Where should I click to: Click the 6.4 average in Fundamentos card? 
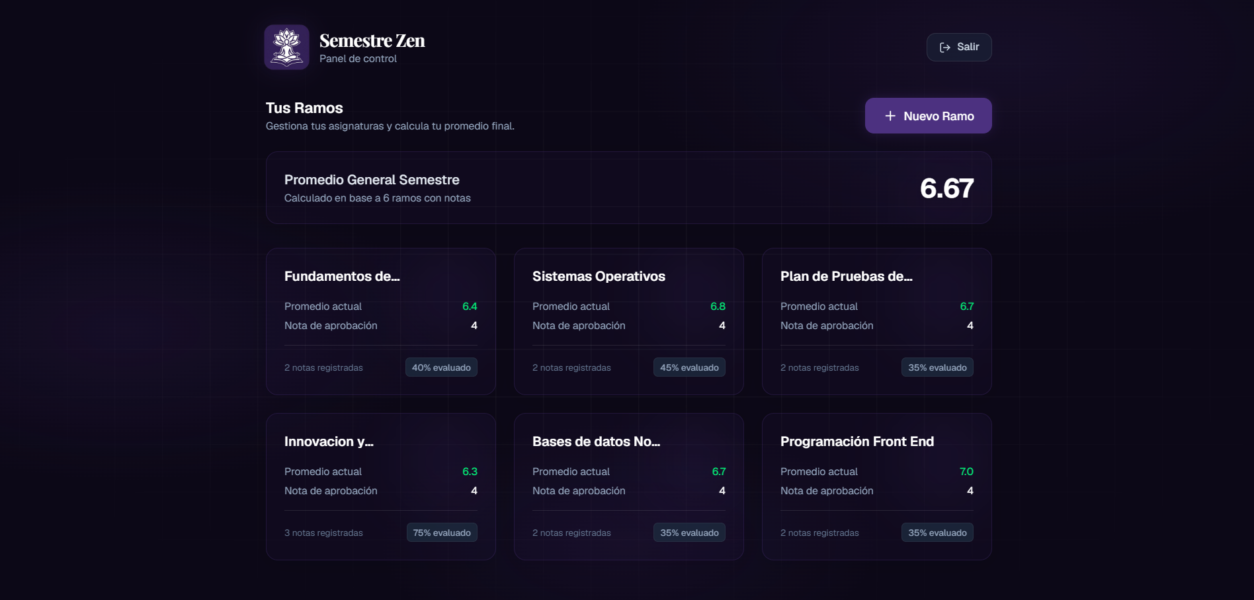[470, 307]
